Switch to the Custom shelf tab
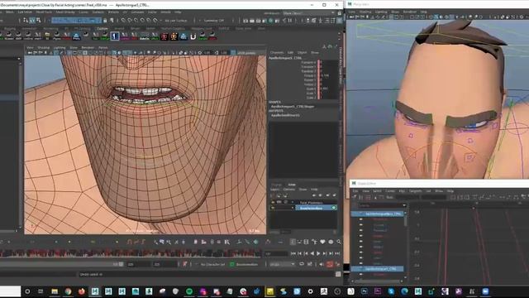This screenshot has height=298, width=529. click(x=102, y=29)
